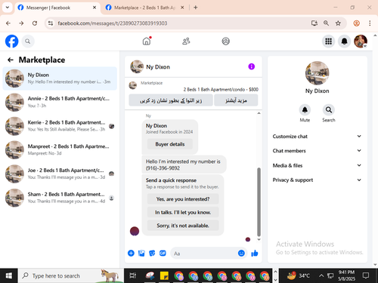Viewport: 378px width, 283px height.
Task: Attach a photo file icon
Action: click(x=141, y=253)
